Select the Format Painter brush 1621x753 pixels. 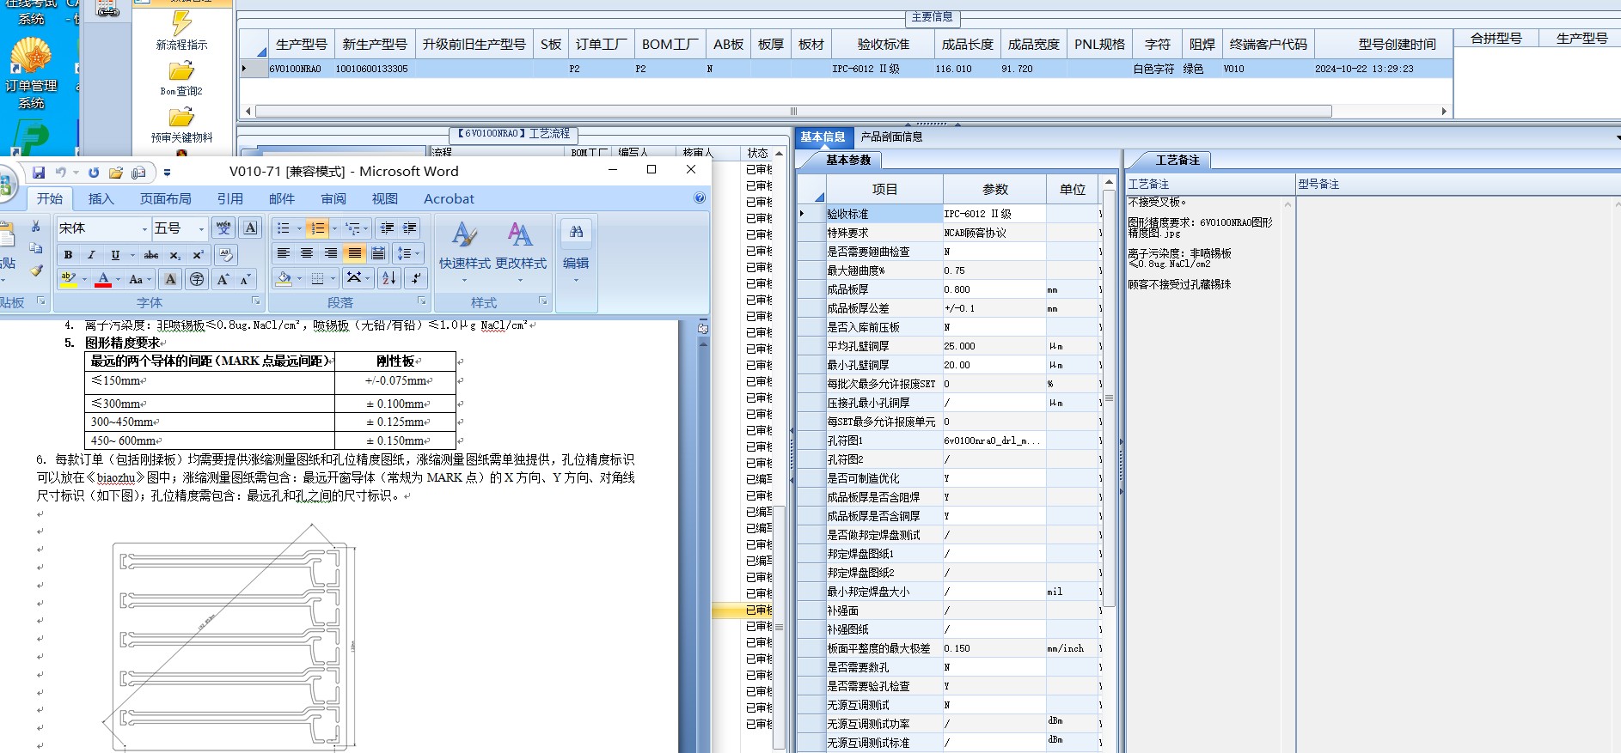click(36, 270)
